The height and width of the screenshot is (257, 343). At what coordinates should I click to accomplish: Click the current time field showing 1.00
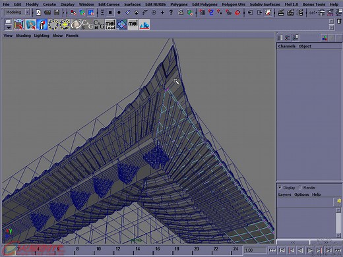[x=255, y=250]
